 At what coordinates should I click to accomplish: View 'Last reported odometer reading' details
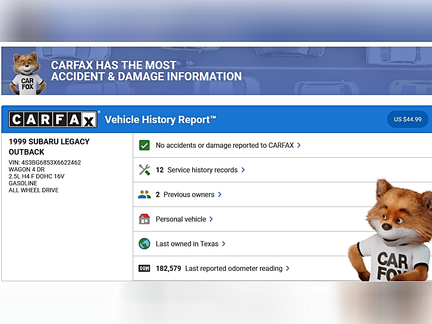tap(233, 268)
